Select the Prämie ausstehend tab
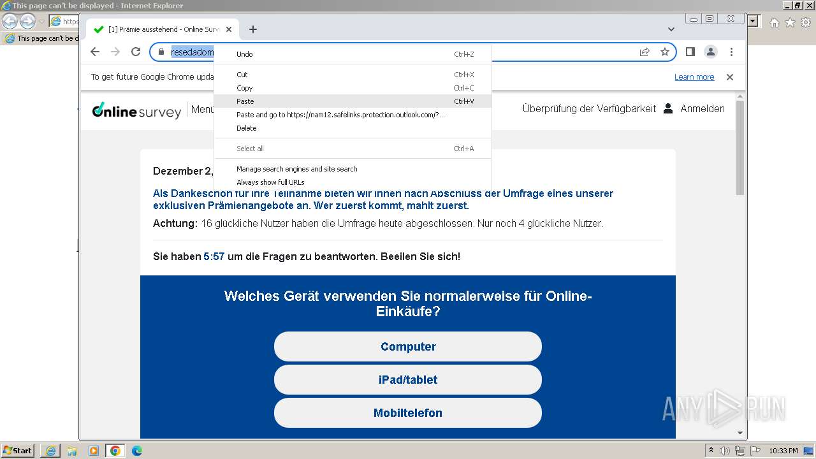The image size is (816, 459). (x=163, y=29)
